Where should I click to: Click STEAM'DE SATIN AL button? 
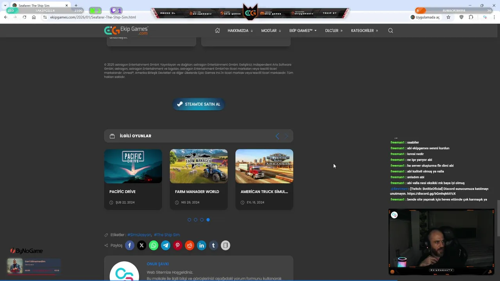point(198,104)
